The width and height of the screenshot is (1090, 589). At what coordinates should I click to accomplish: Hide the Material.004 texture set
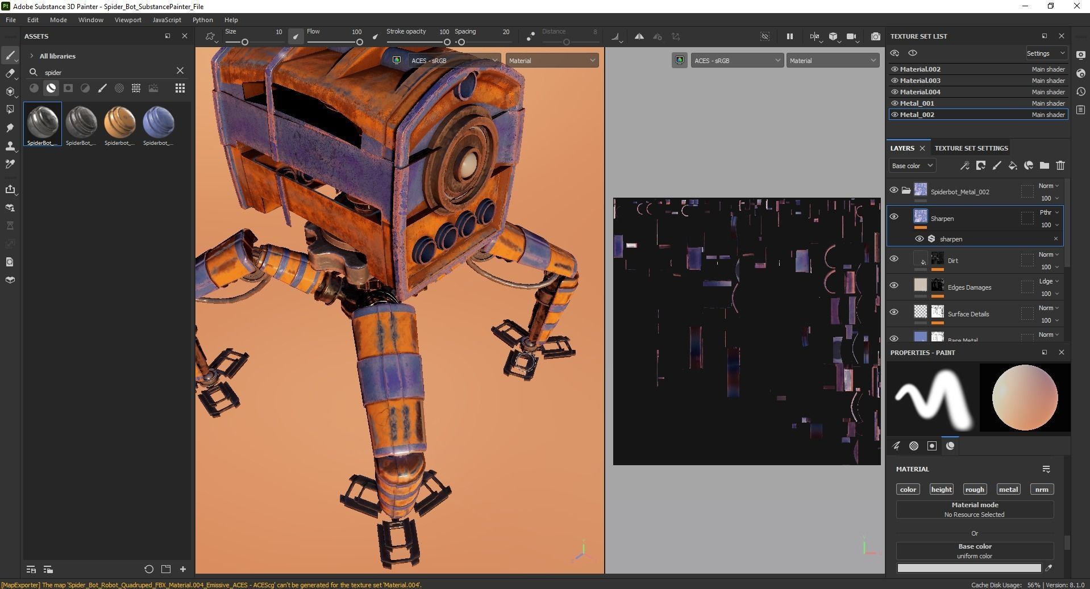(x=895, y=92)
